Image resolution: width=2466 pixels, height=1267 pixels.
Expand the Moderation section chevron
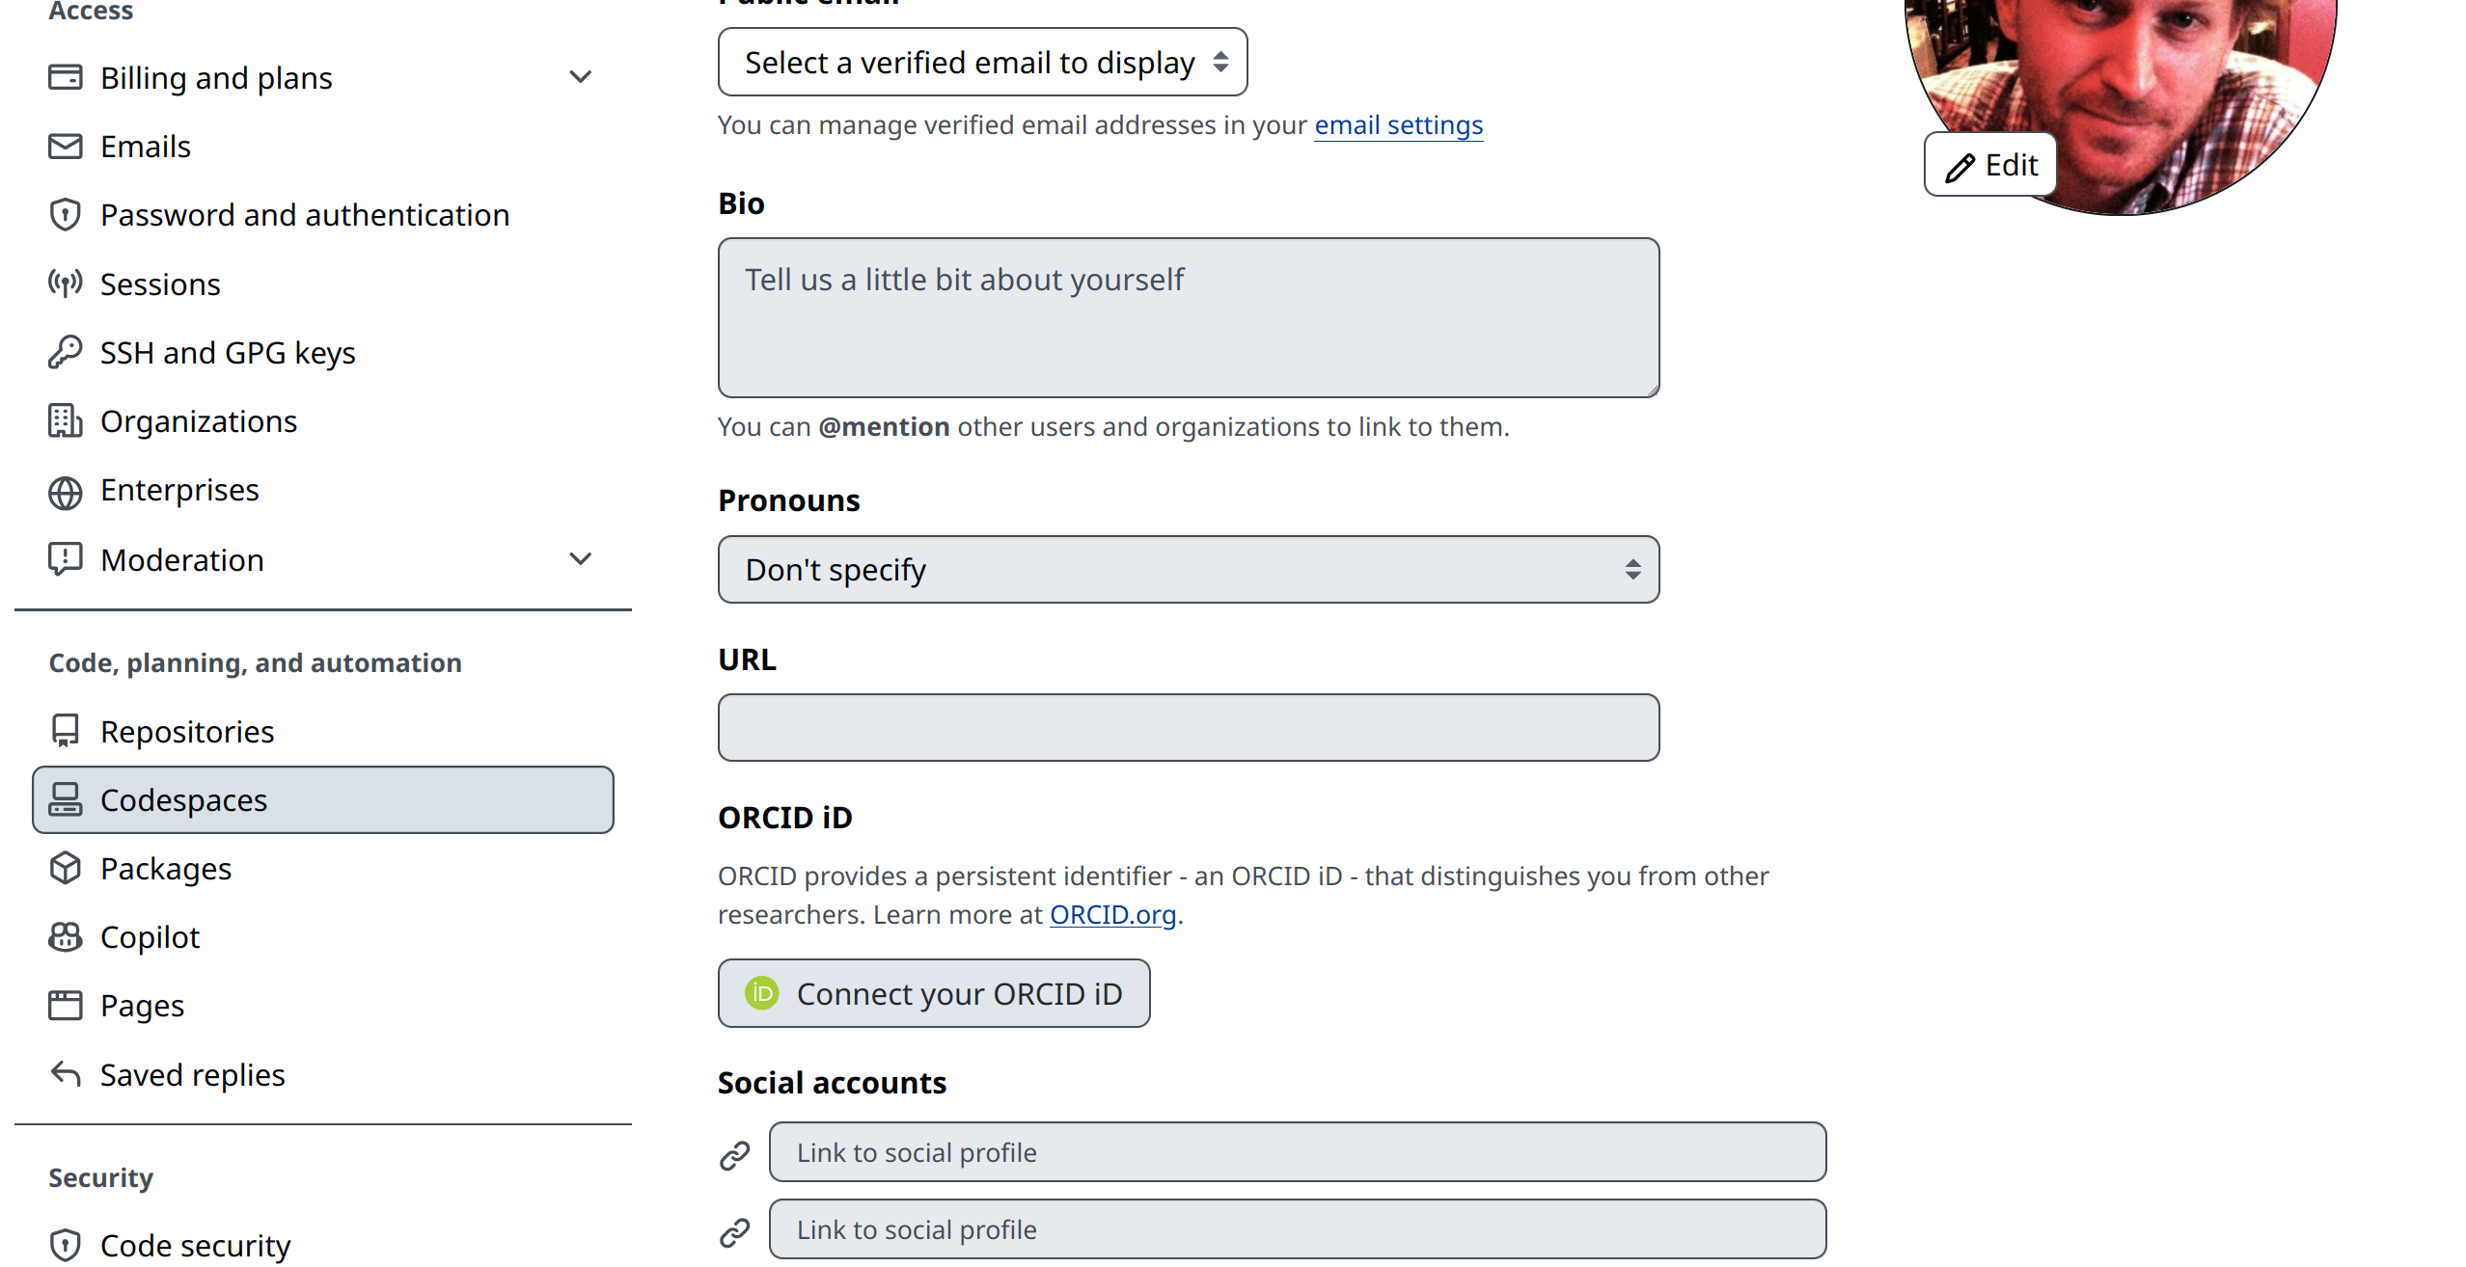click(x=580, y=559)
